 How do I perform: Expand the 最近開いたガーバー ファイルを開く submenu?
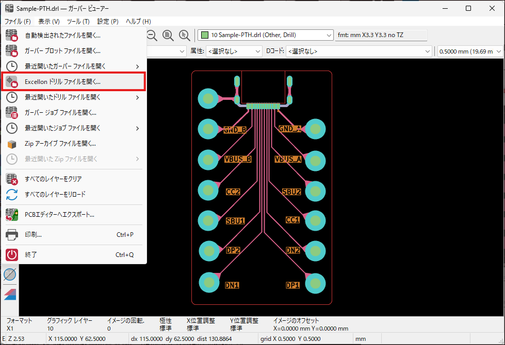[72, 66]
